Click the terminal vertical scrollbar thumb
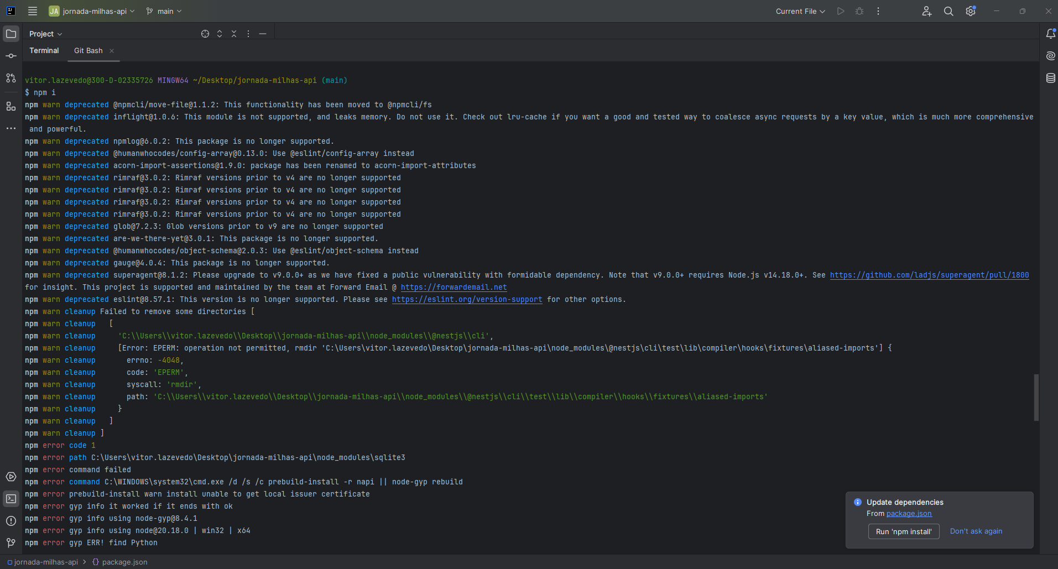 pos(1036,398)
